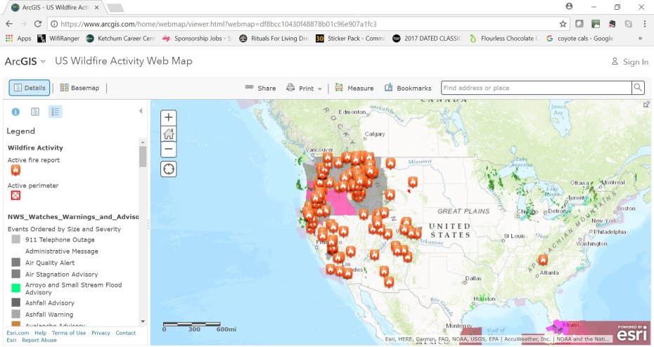
Task: Show the map Contents list icon
Action: [x=35, y=112]
